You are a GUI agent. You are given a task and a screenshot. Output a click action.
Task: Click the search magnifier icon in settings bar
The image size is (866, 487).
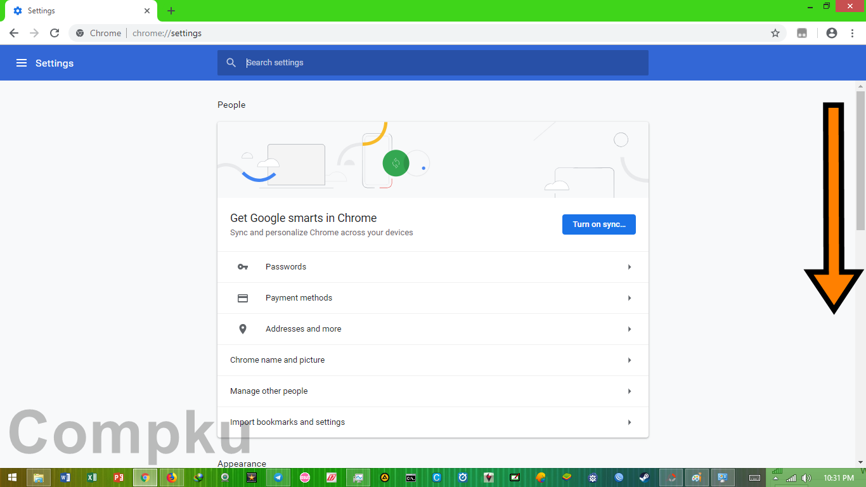point(231,63)
